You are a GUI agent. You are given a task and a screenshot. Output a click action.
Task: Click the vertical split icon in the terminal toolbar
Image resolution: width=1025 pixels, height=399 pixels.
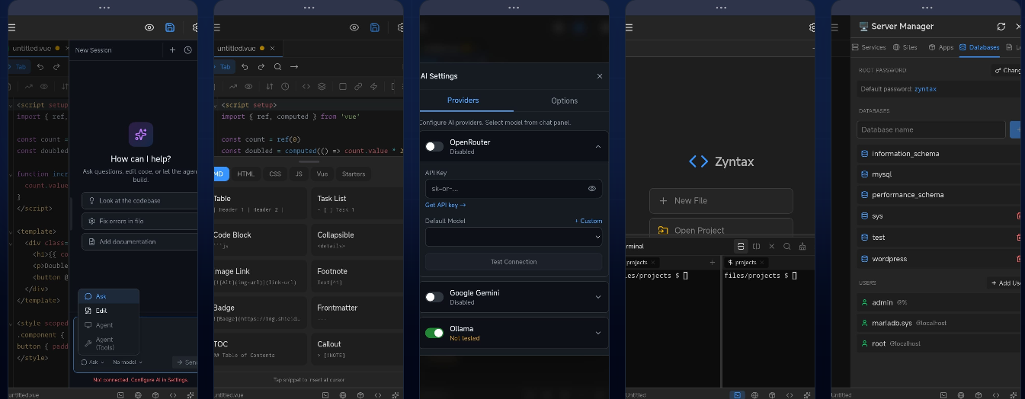pyautogui.click(x=756, y=246)
